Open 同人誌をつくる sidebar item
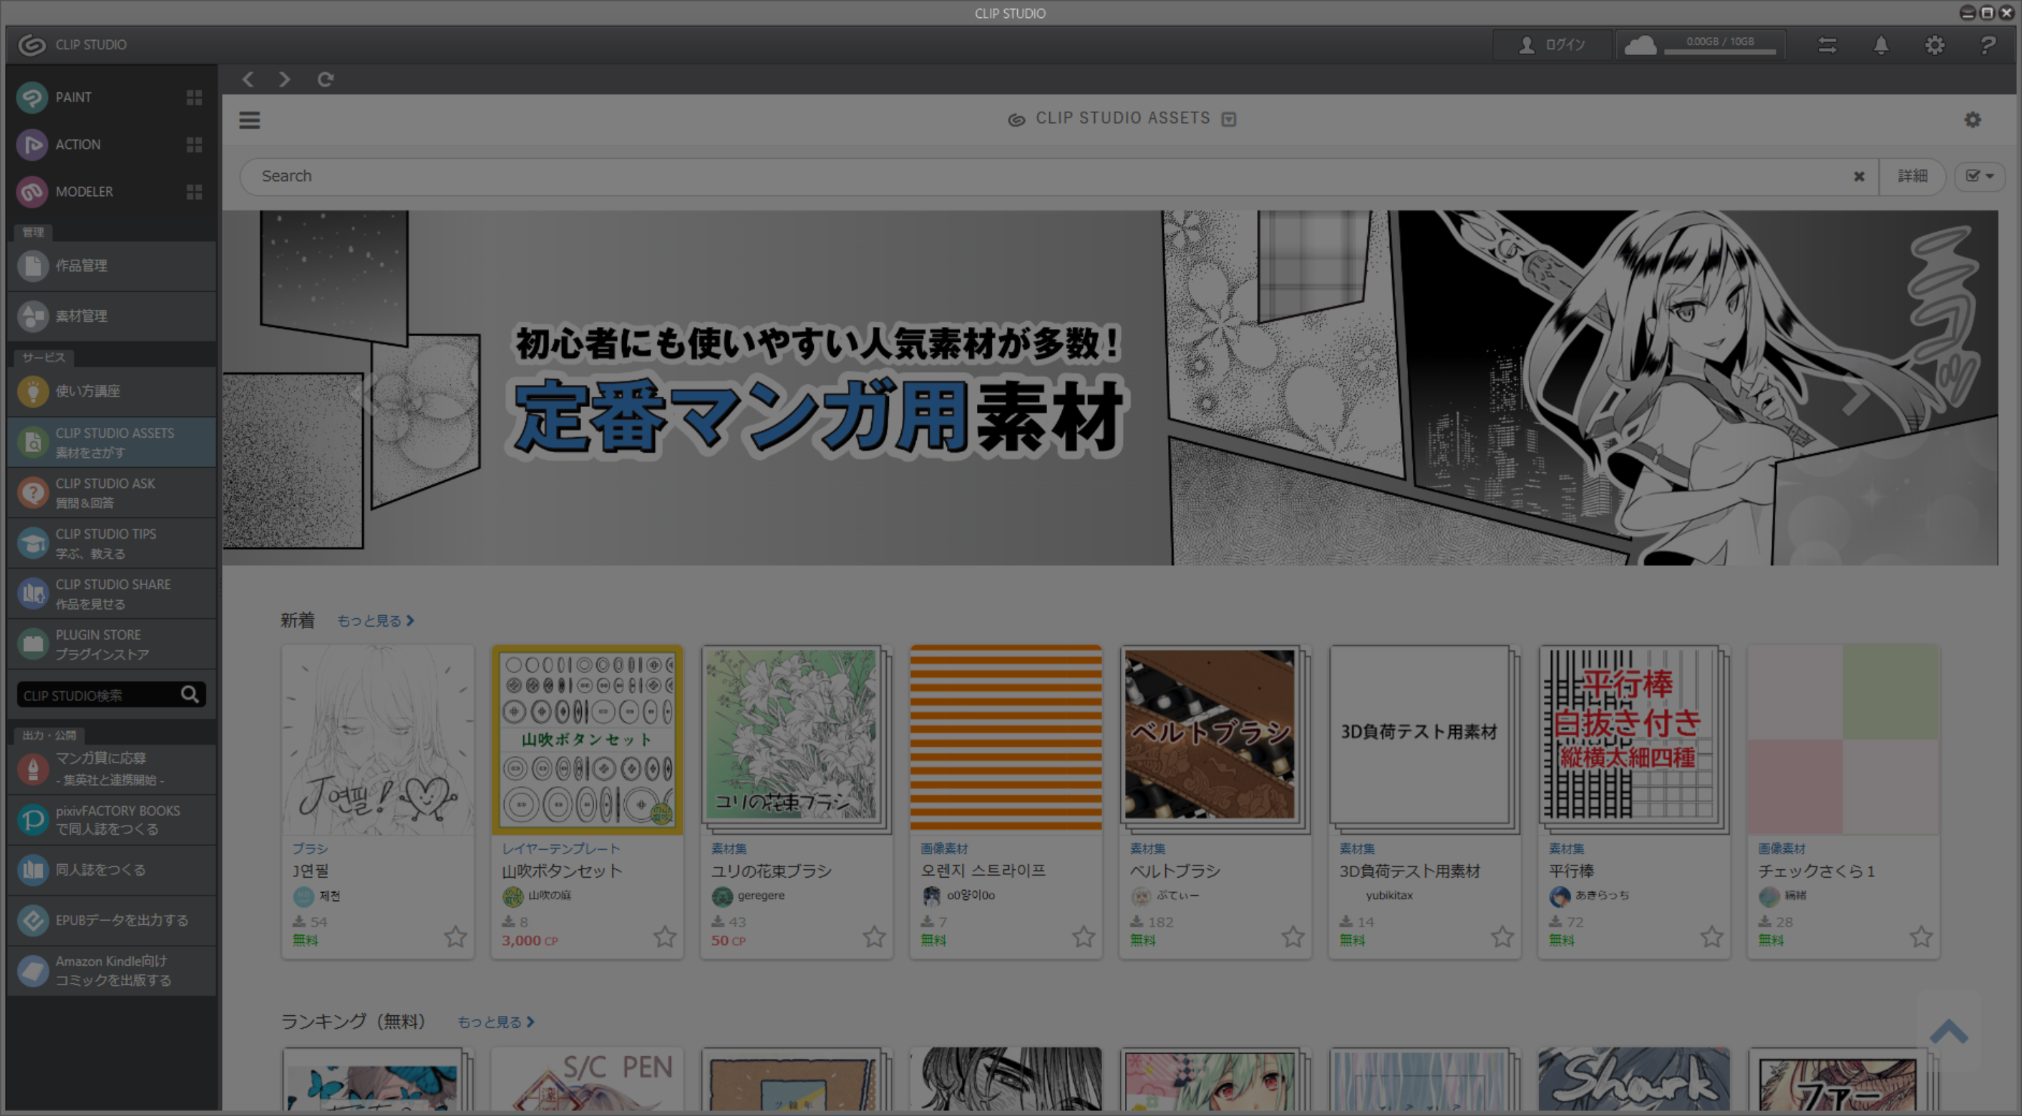The width and height of the screenshot is (2022, 1116). tap(112, 871)
